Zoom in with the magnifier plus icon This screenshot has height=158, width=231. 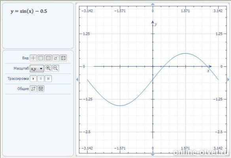pos(48,68)
